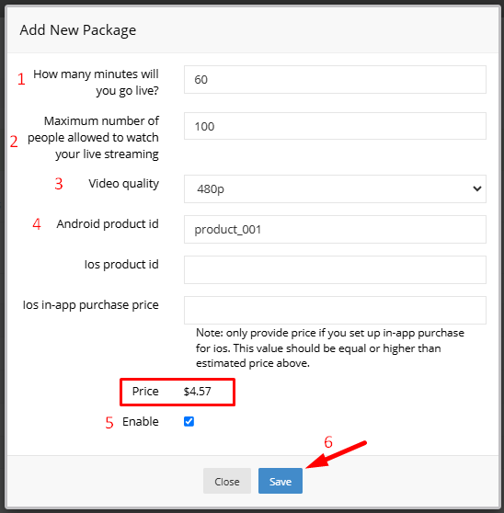Click the Ios product id field
The image size is (504, 513).
335,270
